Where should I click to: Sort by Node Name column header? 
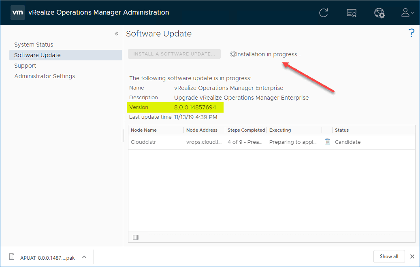coord(144,130)
